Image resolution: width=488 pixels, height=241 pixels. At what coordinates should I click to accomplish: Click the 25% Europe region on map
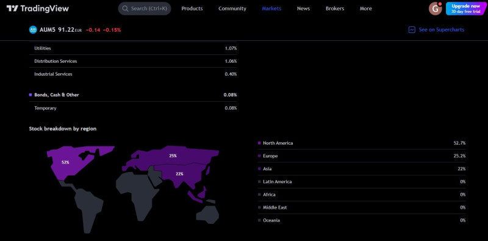point(173,156)
